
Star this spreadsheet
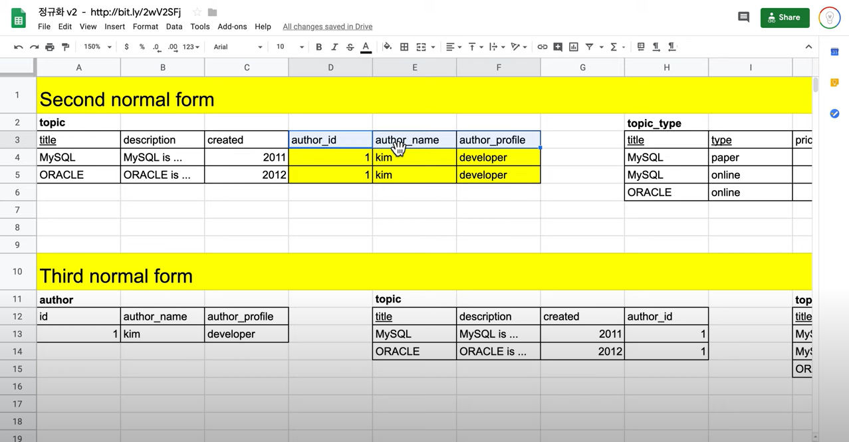click(197, 12)
